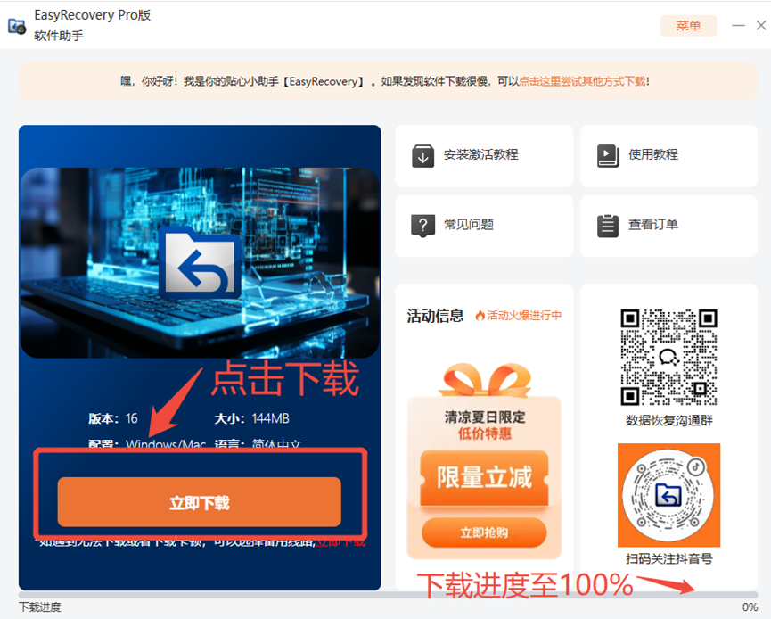Click the 立即抢购 purchase button

(x=484, y=532)
